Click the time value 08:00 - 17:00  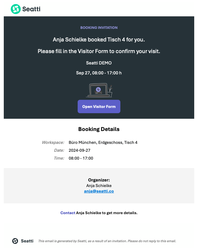click(81, 158)
